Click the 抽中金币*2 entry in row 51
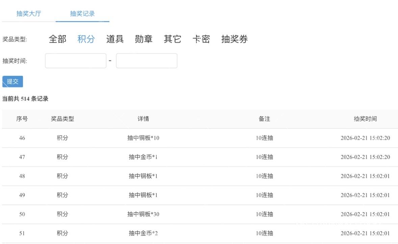Screen dimensions: 398x244 tap(143, 233)
